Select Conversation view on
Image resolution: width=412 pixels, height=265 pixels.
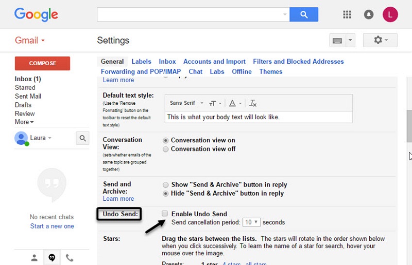coord(165,141)
